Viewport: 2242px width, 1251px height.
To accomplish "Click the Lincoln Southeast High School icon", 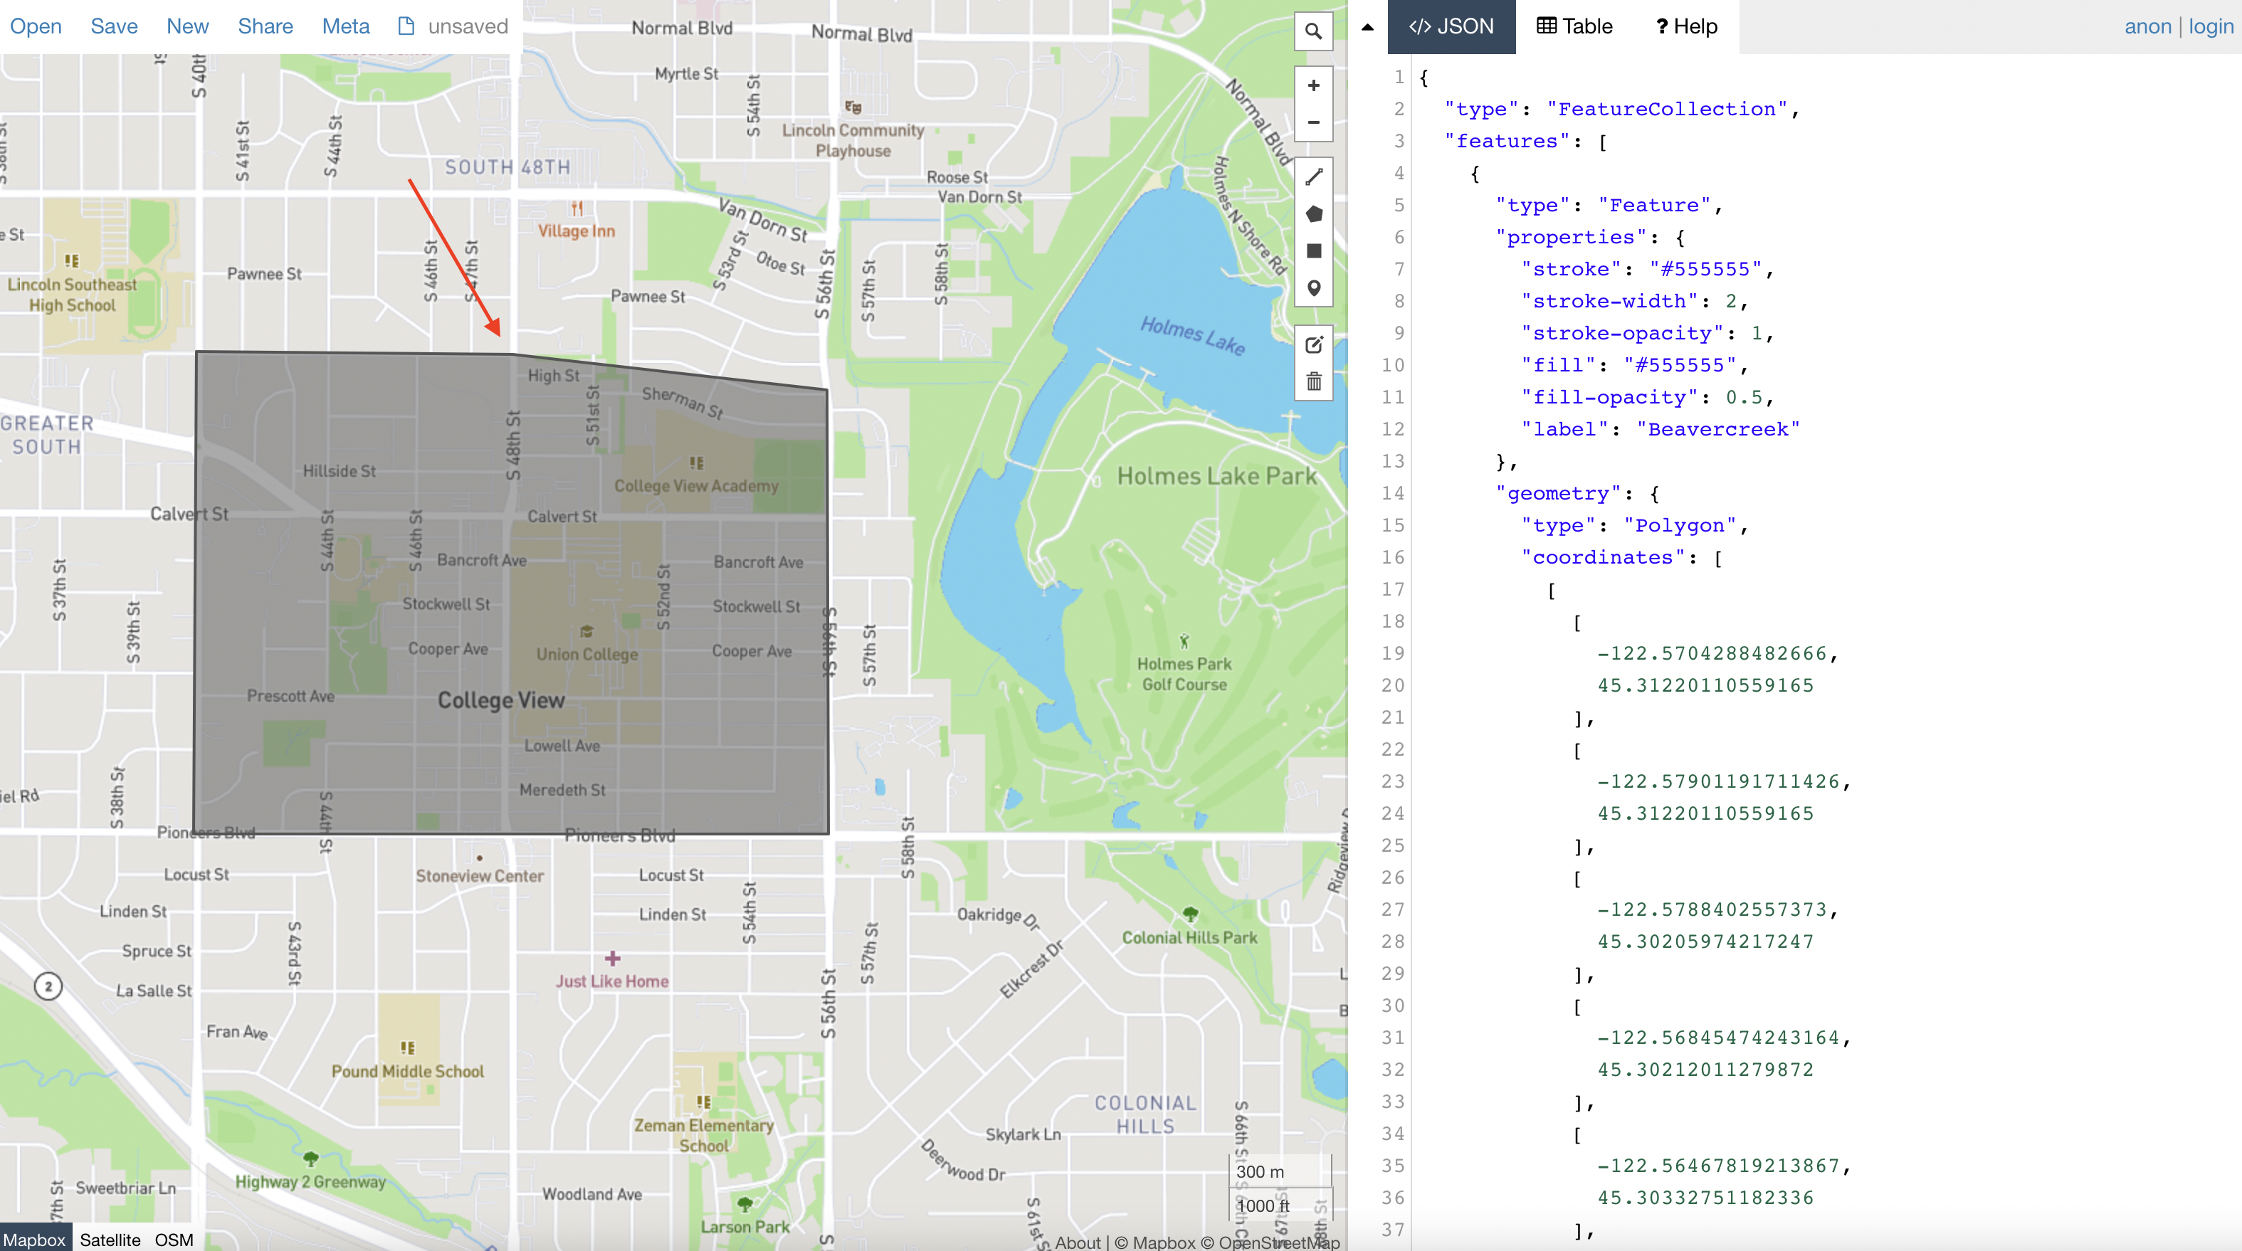I will pyautogui.click(x=71, y=260).
